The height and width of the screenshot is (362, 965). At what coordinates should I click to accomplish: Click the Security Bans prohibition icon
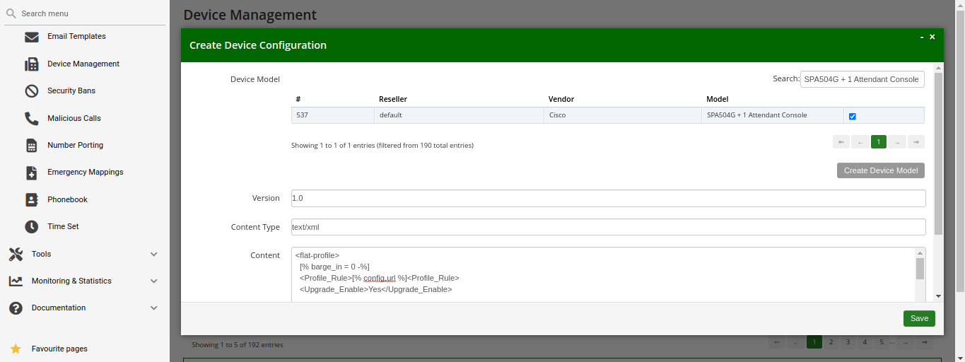coord(32,91)
